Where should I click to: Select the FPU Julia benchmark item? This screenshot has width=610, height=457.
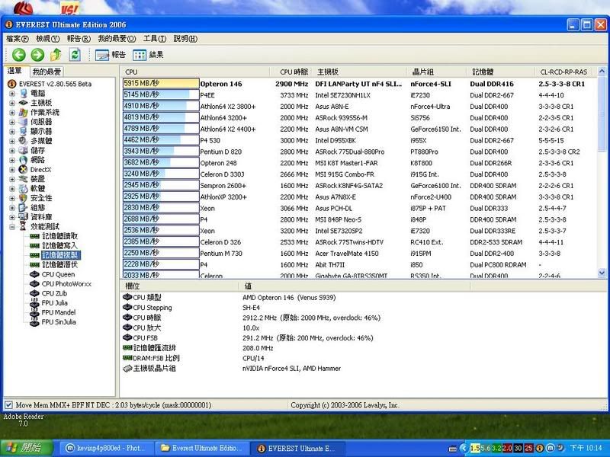coord(54,303)
